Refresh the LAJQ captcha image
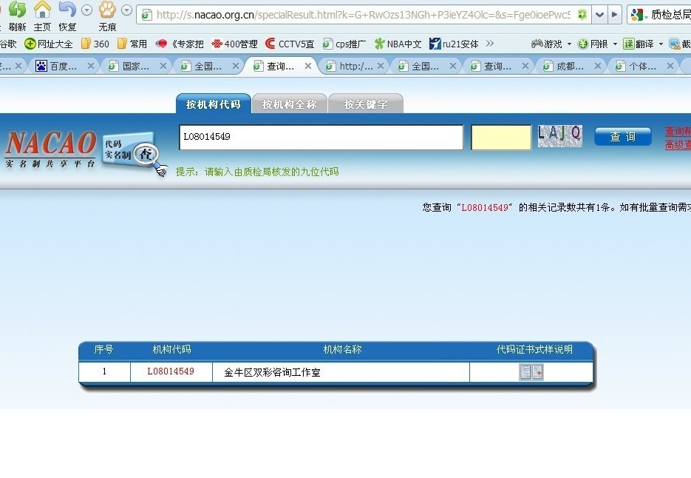This screenshot has width=691, height=478. coord(560,136)
